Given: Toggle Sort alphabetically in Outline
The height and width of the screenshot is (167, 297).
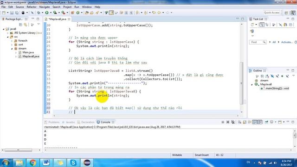Looking at the screenshot, I should pos(267,76).
